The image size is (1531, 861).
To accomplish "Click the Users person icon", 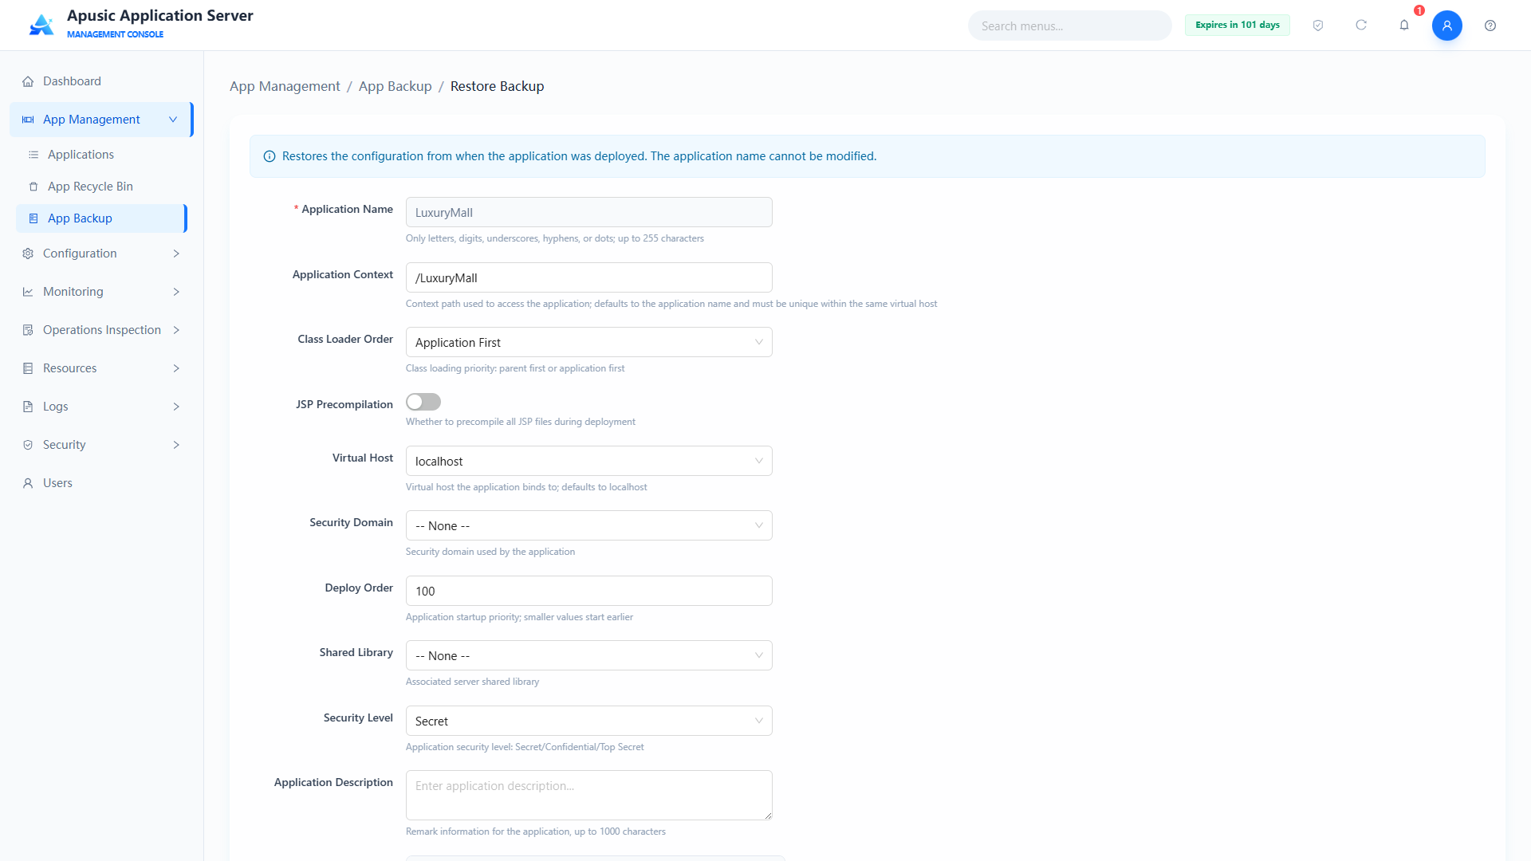I will 28,483.
